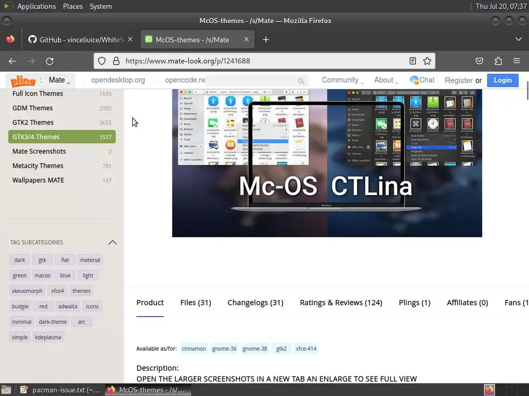Reload the page with the refresh icon
Viewport: 529px width, 396px height.
click(x=50, y=61)
